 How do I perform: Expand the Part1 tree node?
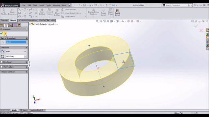(30, 24)
